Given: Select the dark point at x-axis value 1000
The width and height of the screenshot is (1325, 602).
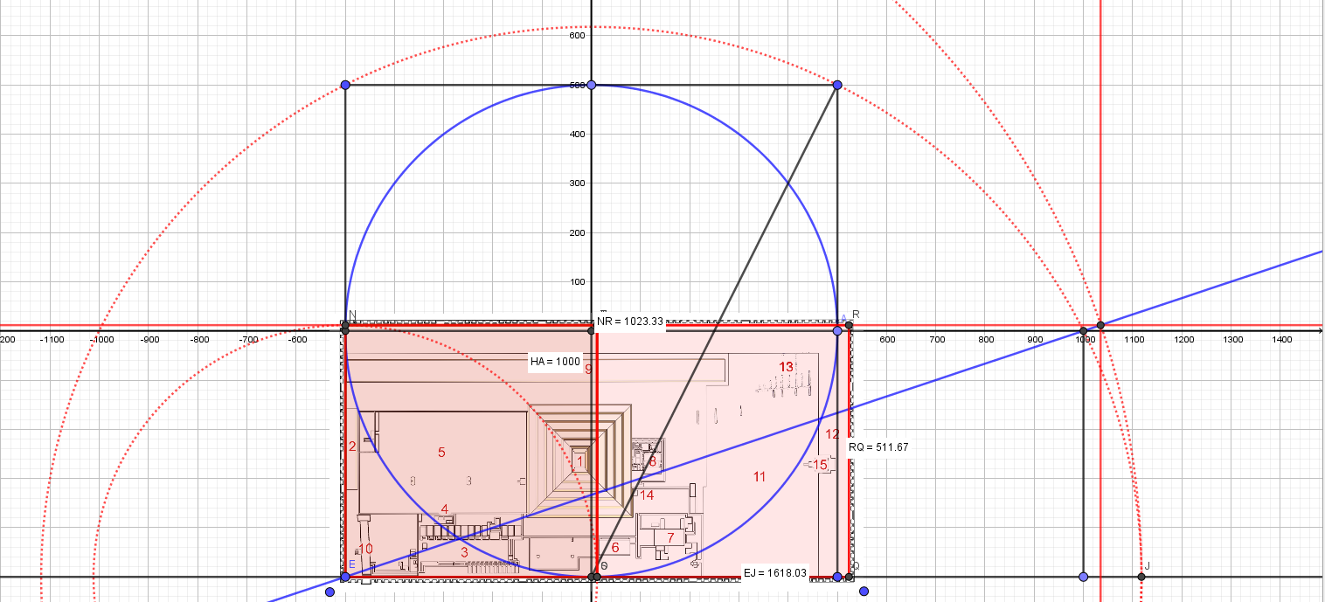Looking at the screenshot, I should pos(1084,331).
